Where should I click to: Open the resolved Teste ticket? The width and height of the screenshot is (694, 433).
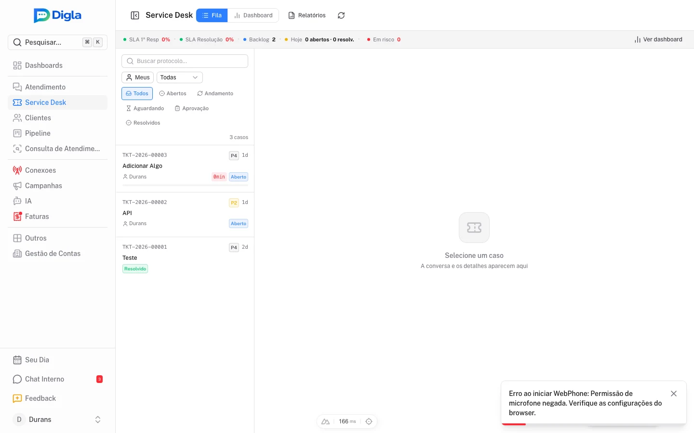click(x=185, y=260)
